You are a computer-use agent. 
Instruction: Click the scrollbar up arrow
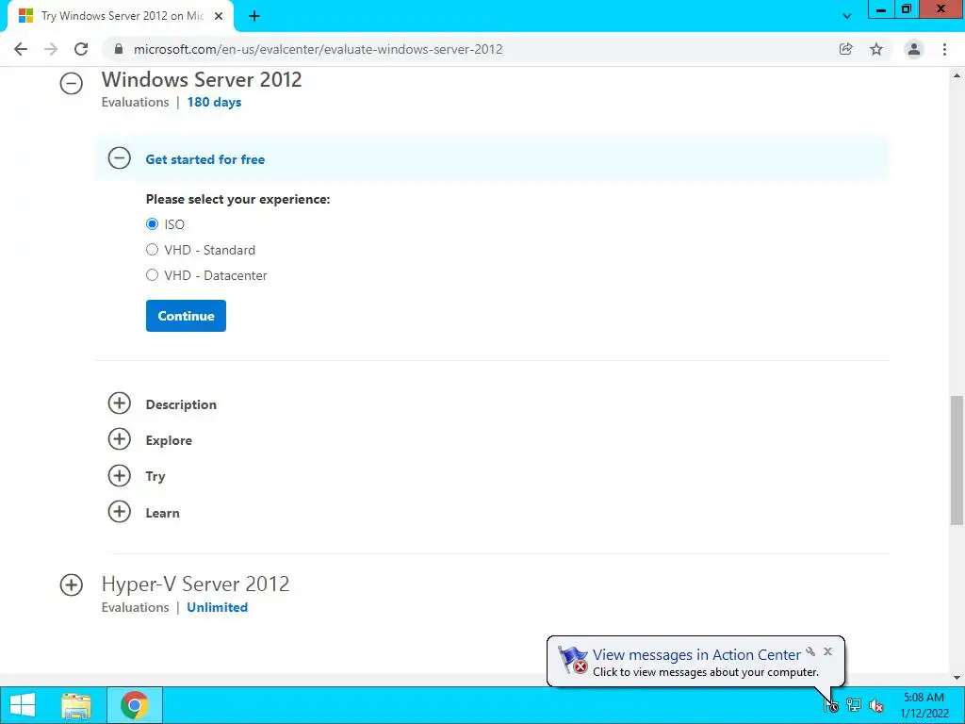[x=957, y=76]
